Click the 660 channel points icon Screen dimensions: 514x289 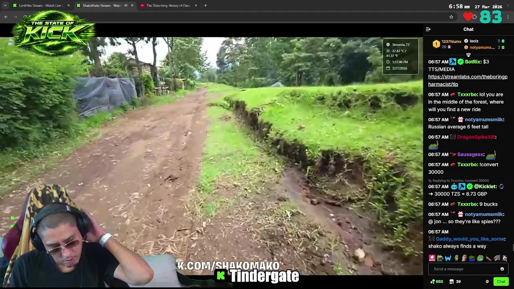(432, 282)
